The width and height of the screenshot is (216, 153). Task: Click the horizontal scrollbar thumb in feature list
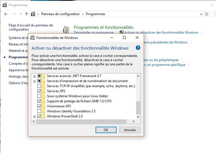(81, 122)
